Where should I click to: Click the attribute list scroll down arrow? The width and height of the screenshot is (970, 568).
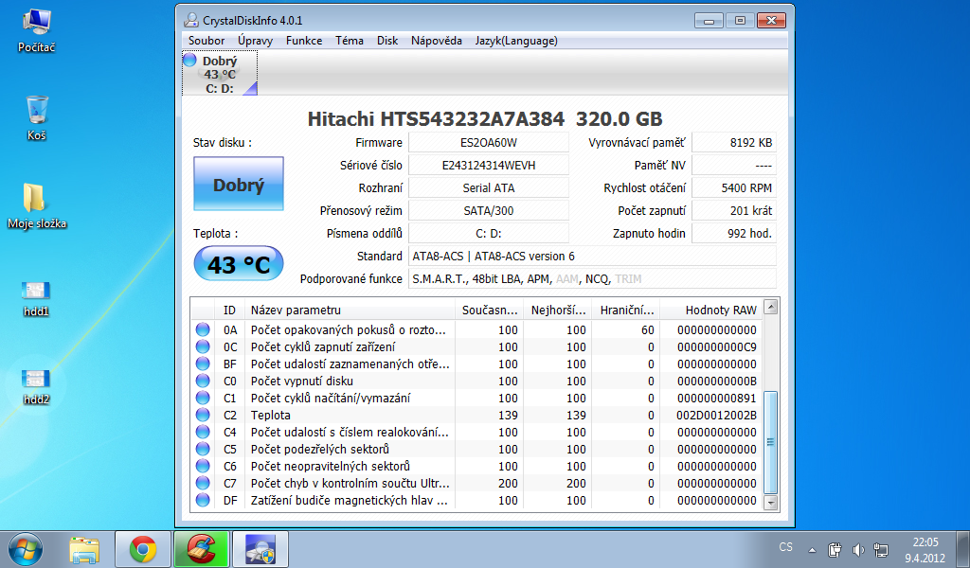pyautogui.click(x=770, y=503)
